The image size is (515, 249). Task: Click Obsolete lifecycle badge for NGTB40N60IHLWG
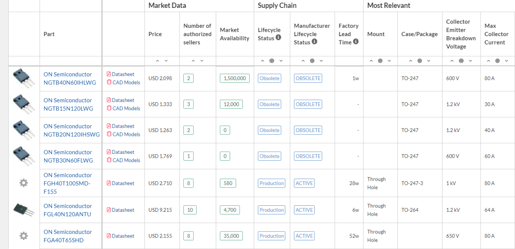pyautogui.click(x=269, y=79)
